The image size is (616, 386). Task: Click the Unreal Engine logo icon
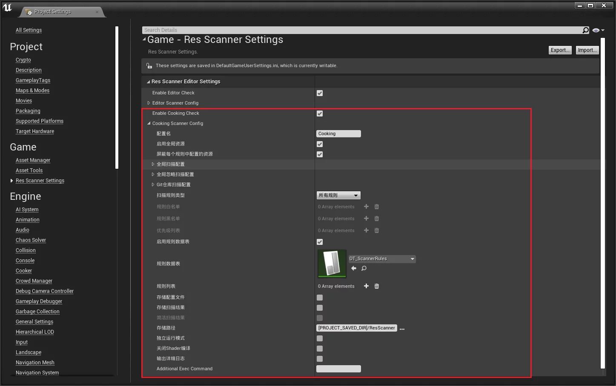pos(8,7)
